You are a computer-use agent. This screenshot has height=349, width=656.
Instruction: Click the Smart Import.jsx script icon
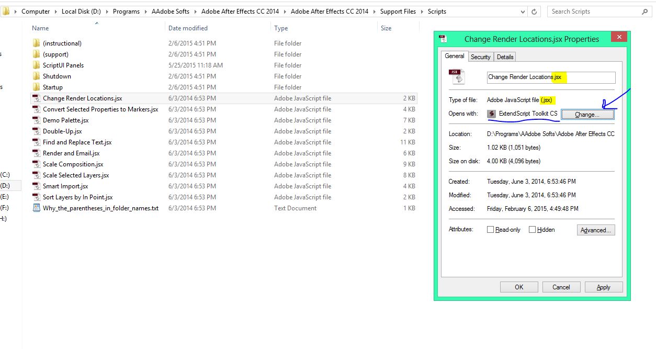(36, 186)
